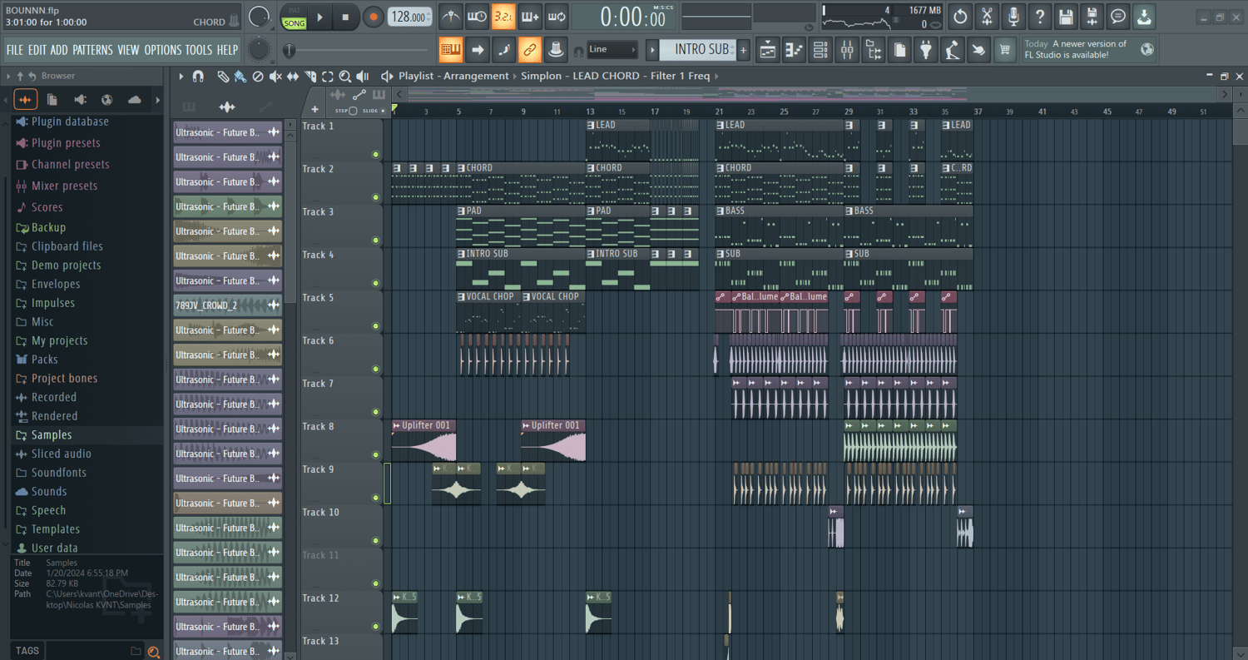Open the arrow before INTRO SUB pattern
The image size is (1248, 660).
coord(652,50)
